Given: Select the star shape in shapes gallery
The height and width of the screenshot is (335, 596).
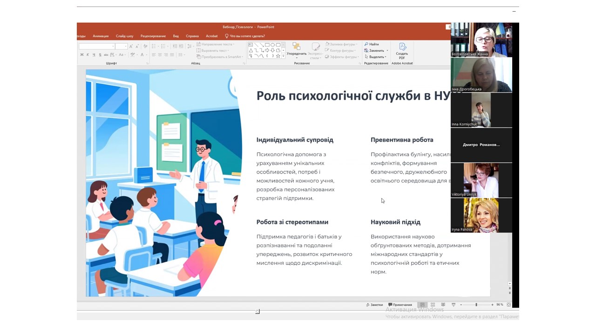Looking at the screenshot, I should 278,56.
